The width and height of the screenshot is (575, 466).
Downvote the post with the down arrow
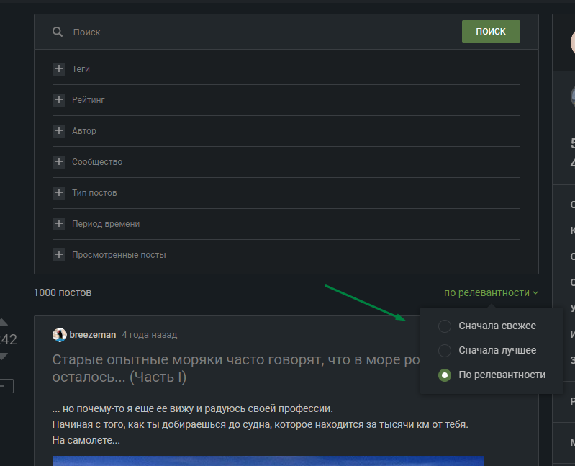point(4,356)
